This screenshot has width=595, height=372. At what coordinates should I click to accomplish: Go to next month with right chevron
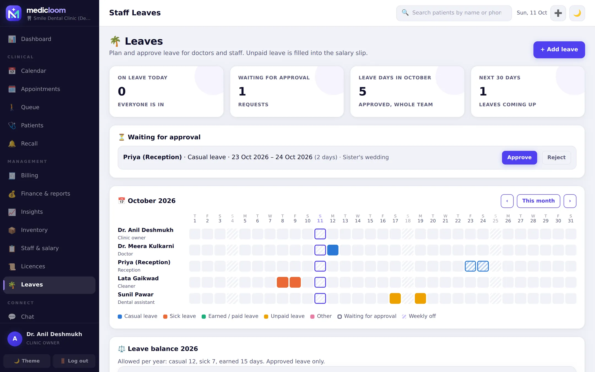tap(570, 201)
